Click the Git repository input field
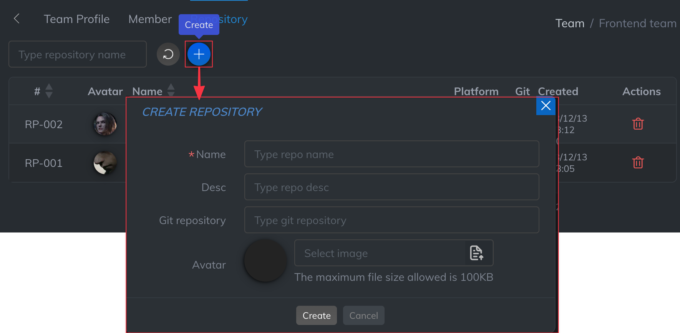 [x=391, y=220]
